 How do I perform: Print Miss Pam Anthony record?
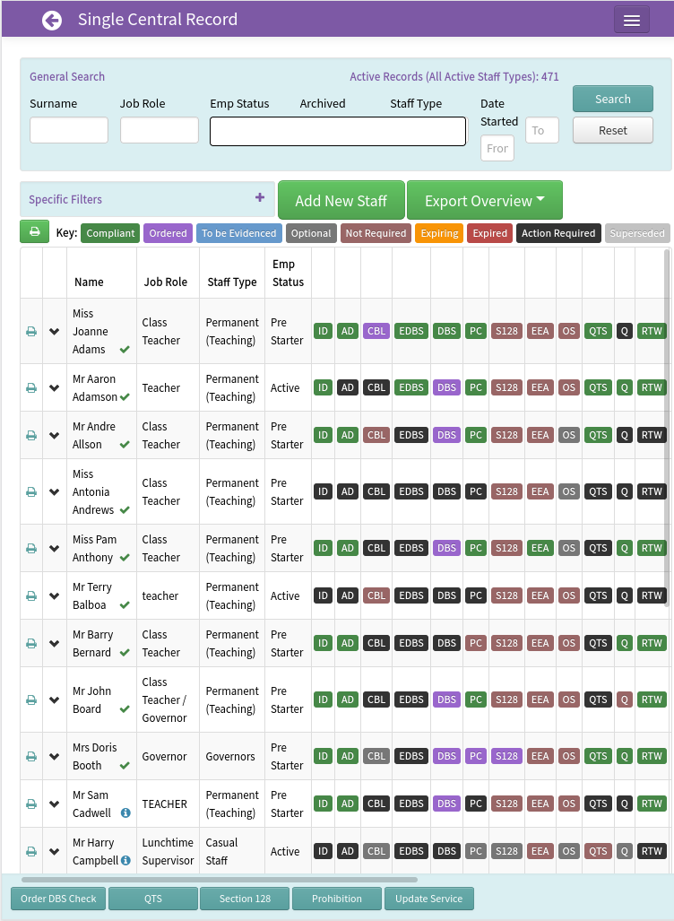pyautogui.click(x=31, y=549)
